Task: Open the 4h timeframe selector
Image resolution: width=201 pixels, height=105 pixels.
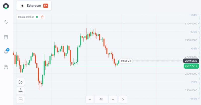Action: (x=101, y=99)
